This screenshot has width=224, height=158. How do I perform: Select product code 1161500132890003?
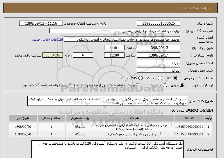189,134
